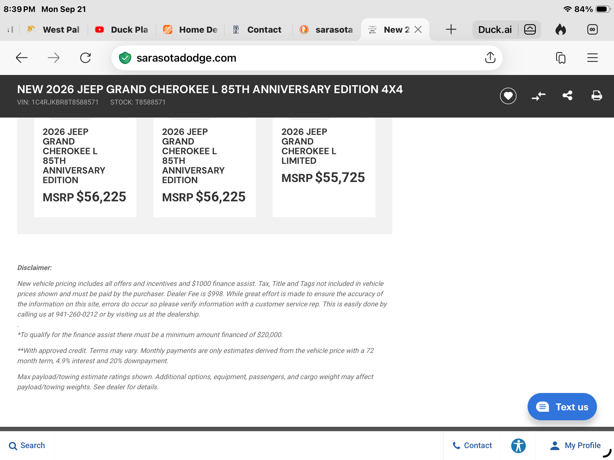
Task: Open second 85th Anniversary Edition card
Action: (x=205, y=167)
